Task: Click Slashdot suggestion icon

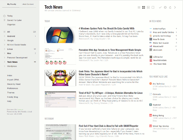Action: (x=151, y=105)
